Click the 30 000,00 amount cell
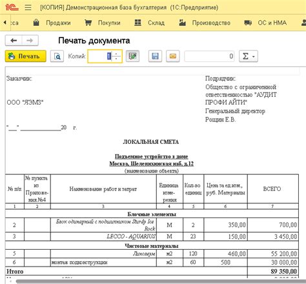 273,262
